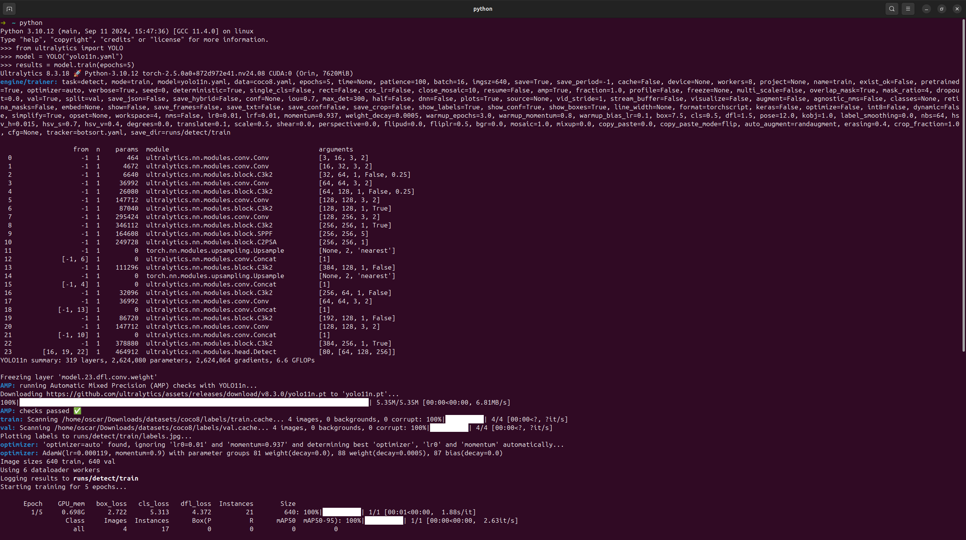Open the terminal hamburger menu

tap(908, 9)
